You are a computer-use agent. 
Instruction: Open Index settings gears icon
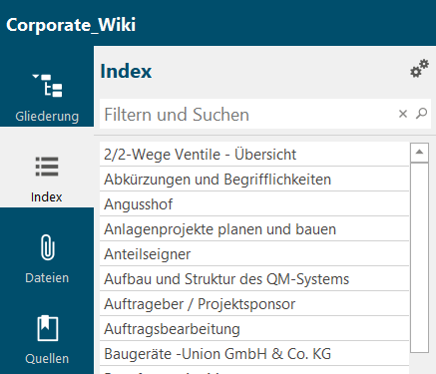pyautogui.click(x=419, y=69)
